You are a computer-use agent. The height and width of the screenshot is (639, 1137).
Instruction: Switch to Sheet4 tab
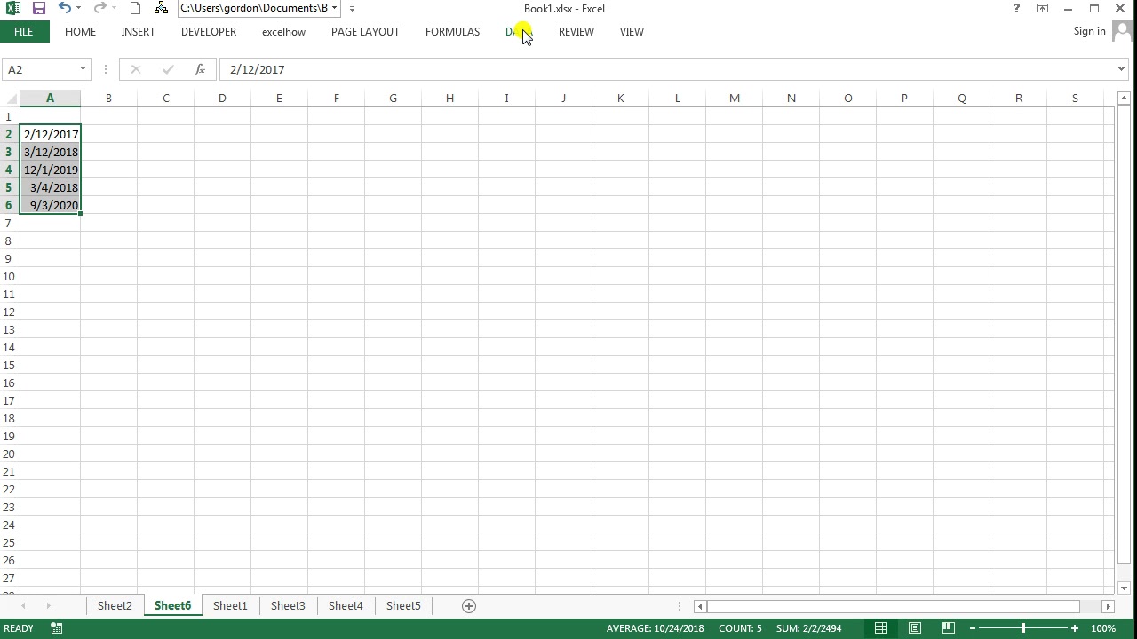pos(346,605)
